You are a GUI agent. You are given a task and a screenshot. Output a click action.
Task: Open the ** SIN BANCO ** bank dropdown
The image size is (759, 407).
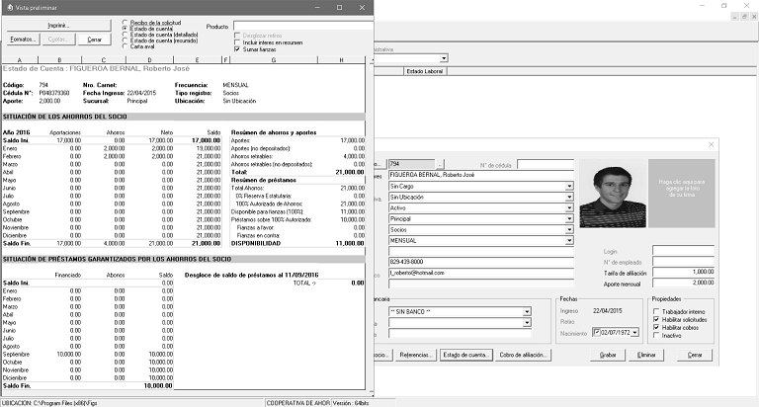(528, 311)
